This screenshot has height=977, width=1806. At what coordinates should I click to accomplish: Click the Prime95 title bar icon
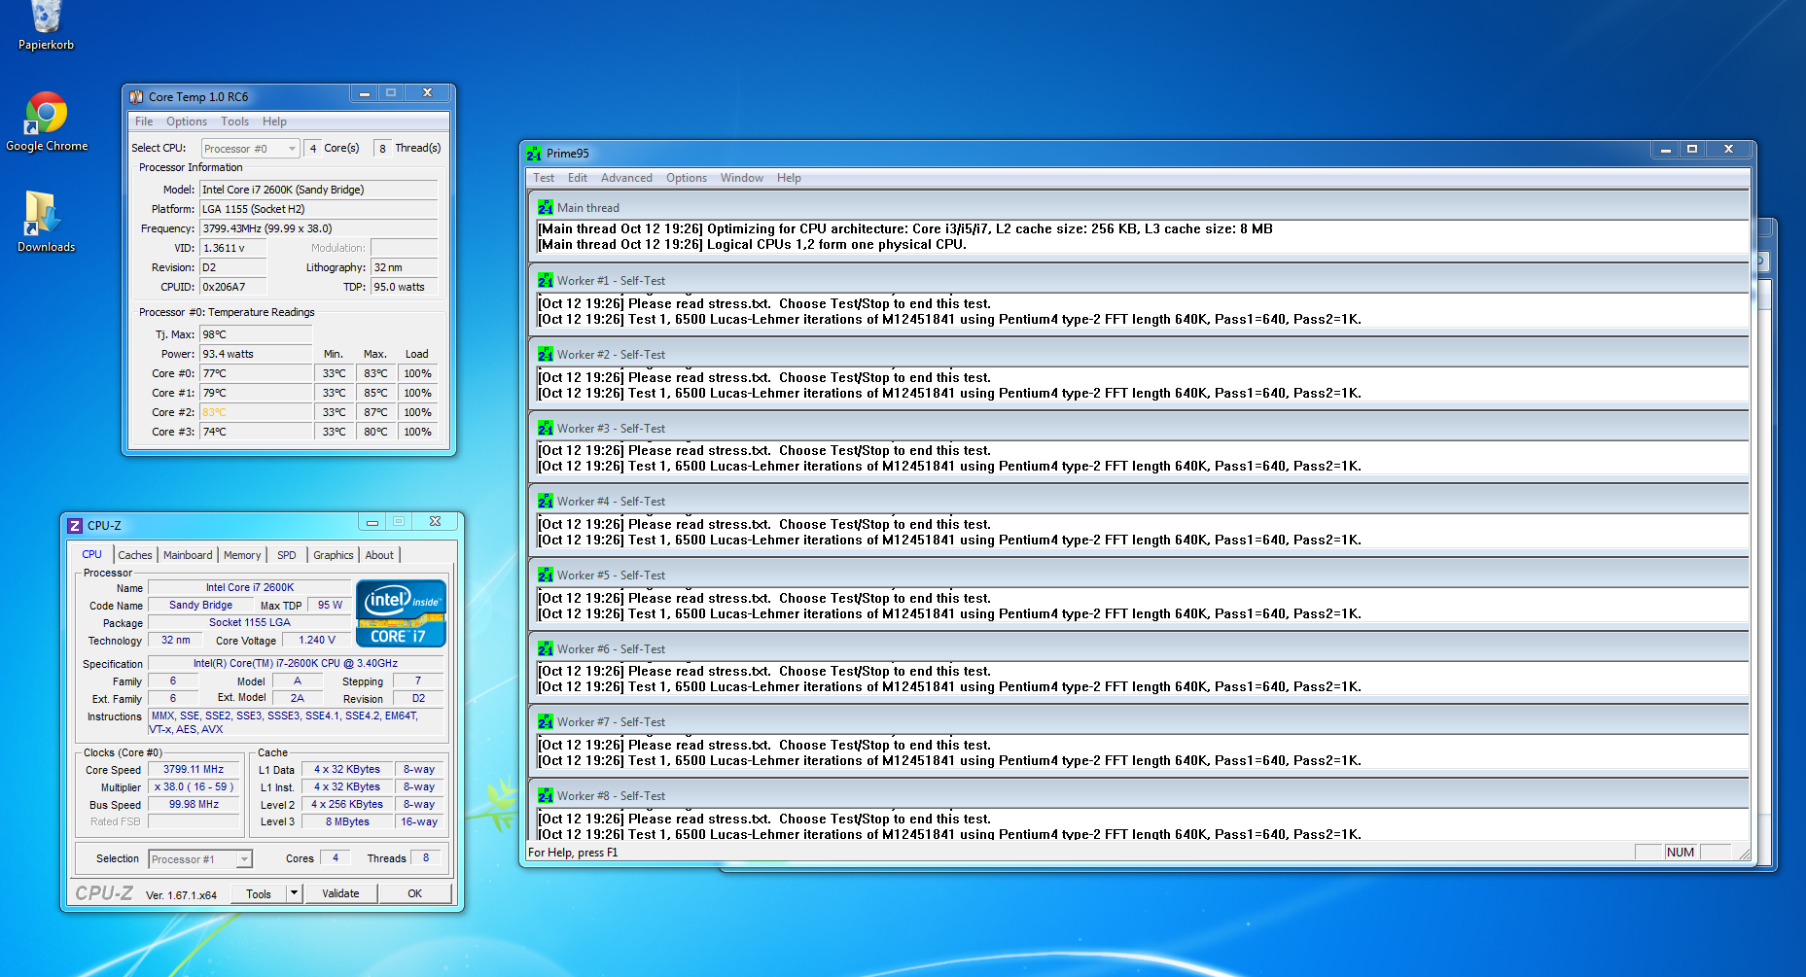point(534,154)
